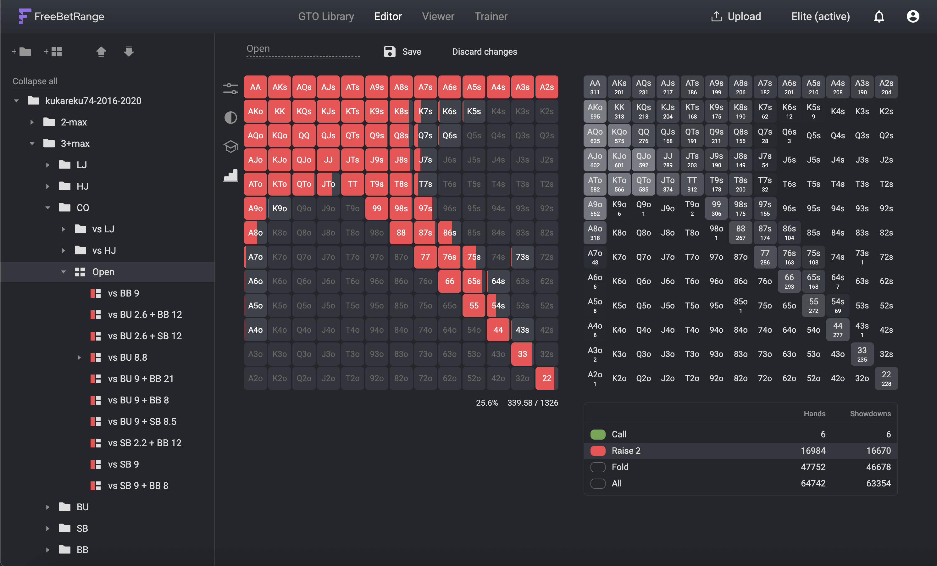Click the download arrow icon in sidebar
The height and width of the screenshot is (566, 937).
tap(129, 51)
